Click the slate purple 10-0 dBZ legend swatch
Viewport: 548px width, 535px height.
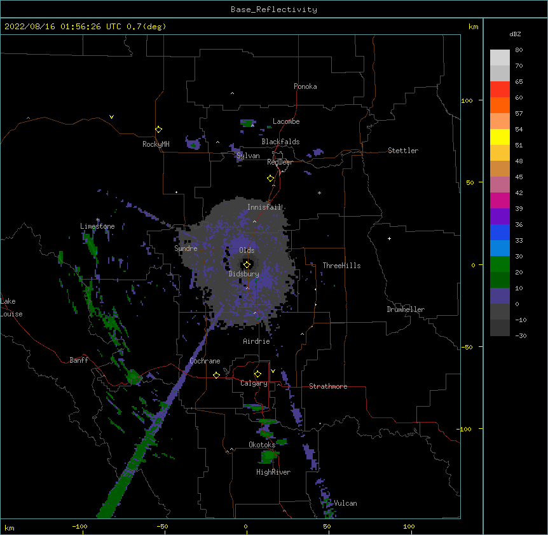coord(500,296)
